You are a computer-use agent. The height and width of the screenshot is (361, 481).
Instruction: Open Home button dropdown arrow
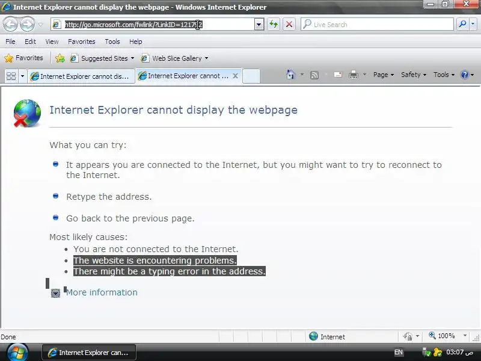(302, 75)
